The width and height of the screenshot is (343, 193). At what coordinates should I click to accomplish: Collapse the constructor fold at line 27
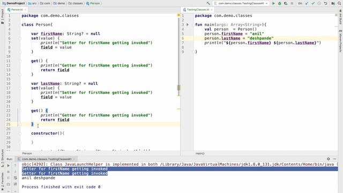click(20, 133)
